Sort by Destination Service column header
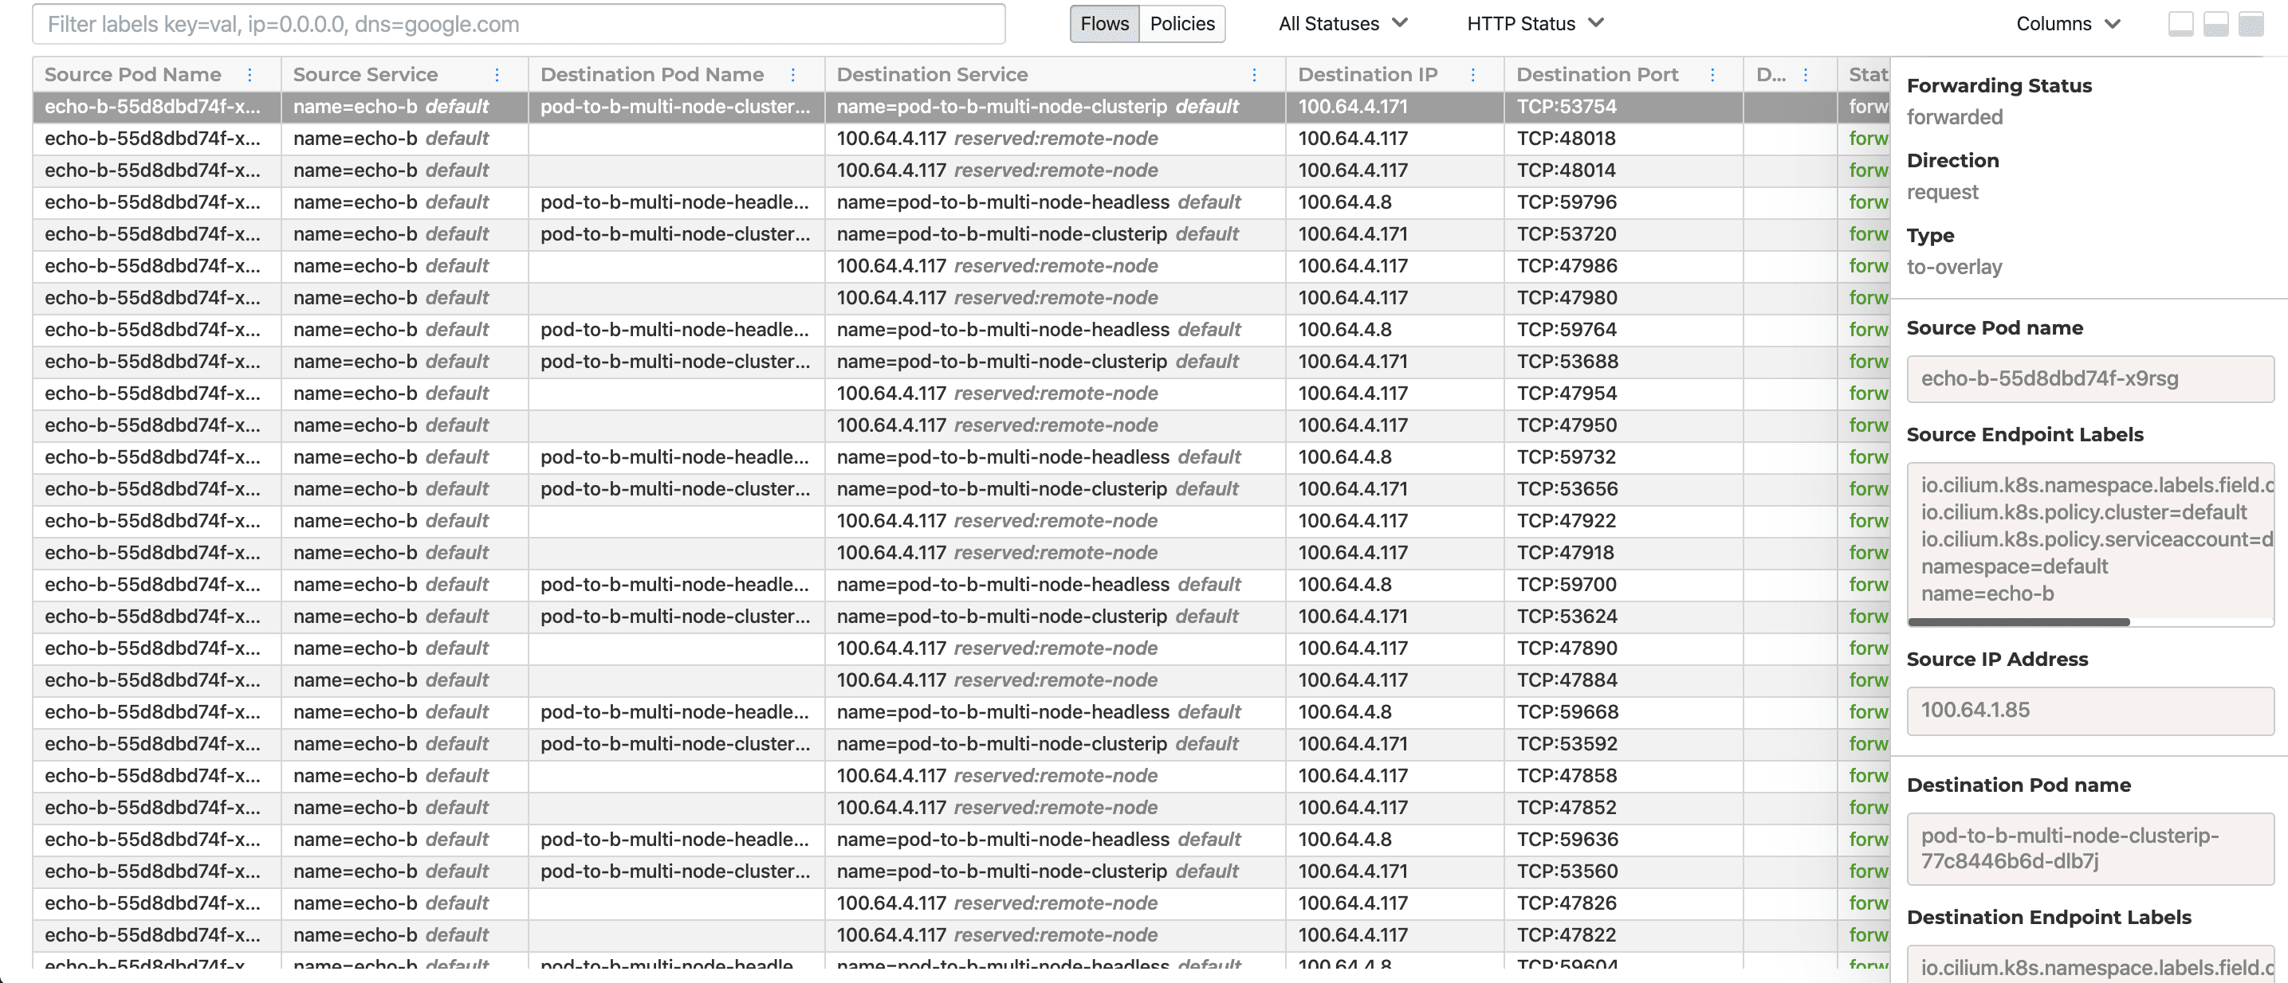 pyautogui.click(x=932, y=75)
